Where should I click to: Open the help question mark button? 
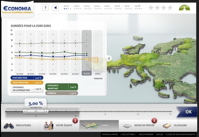point(45,8)
